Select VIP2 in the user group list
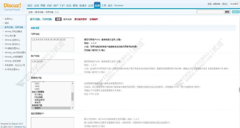Screen dimensions: 240x128 37,86
